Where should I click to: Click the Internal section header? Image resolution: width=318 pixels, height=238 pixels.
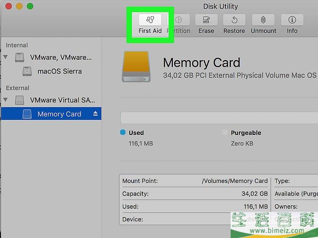(x=17, y=45)
